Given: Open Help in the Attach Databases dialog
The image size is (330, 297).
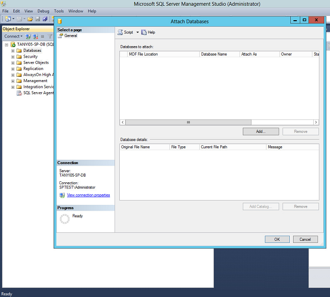Looking at the screenshot, I should 148,32.
